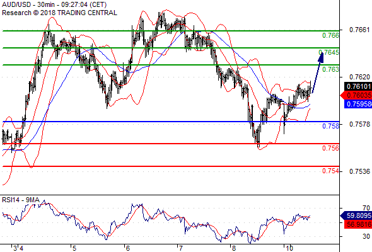Click the green 0.766 resistance label
Screen dimensions: 372x252
(x=330, y=35)
